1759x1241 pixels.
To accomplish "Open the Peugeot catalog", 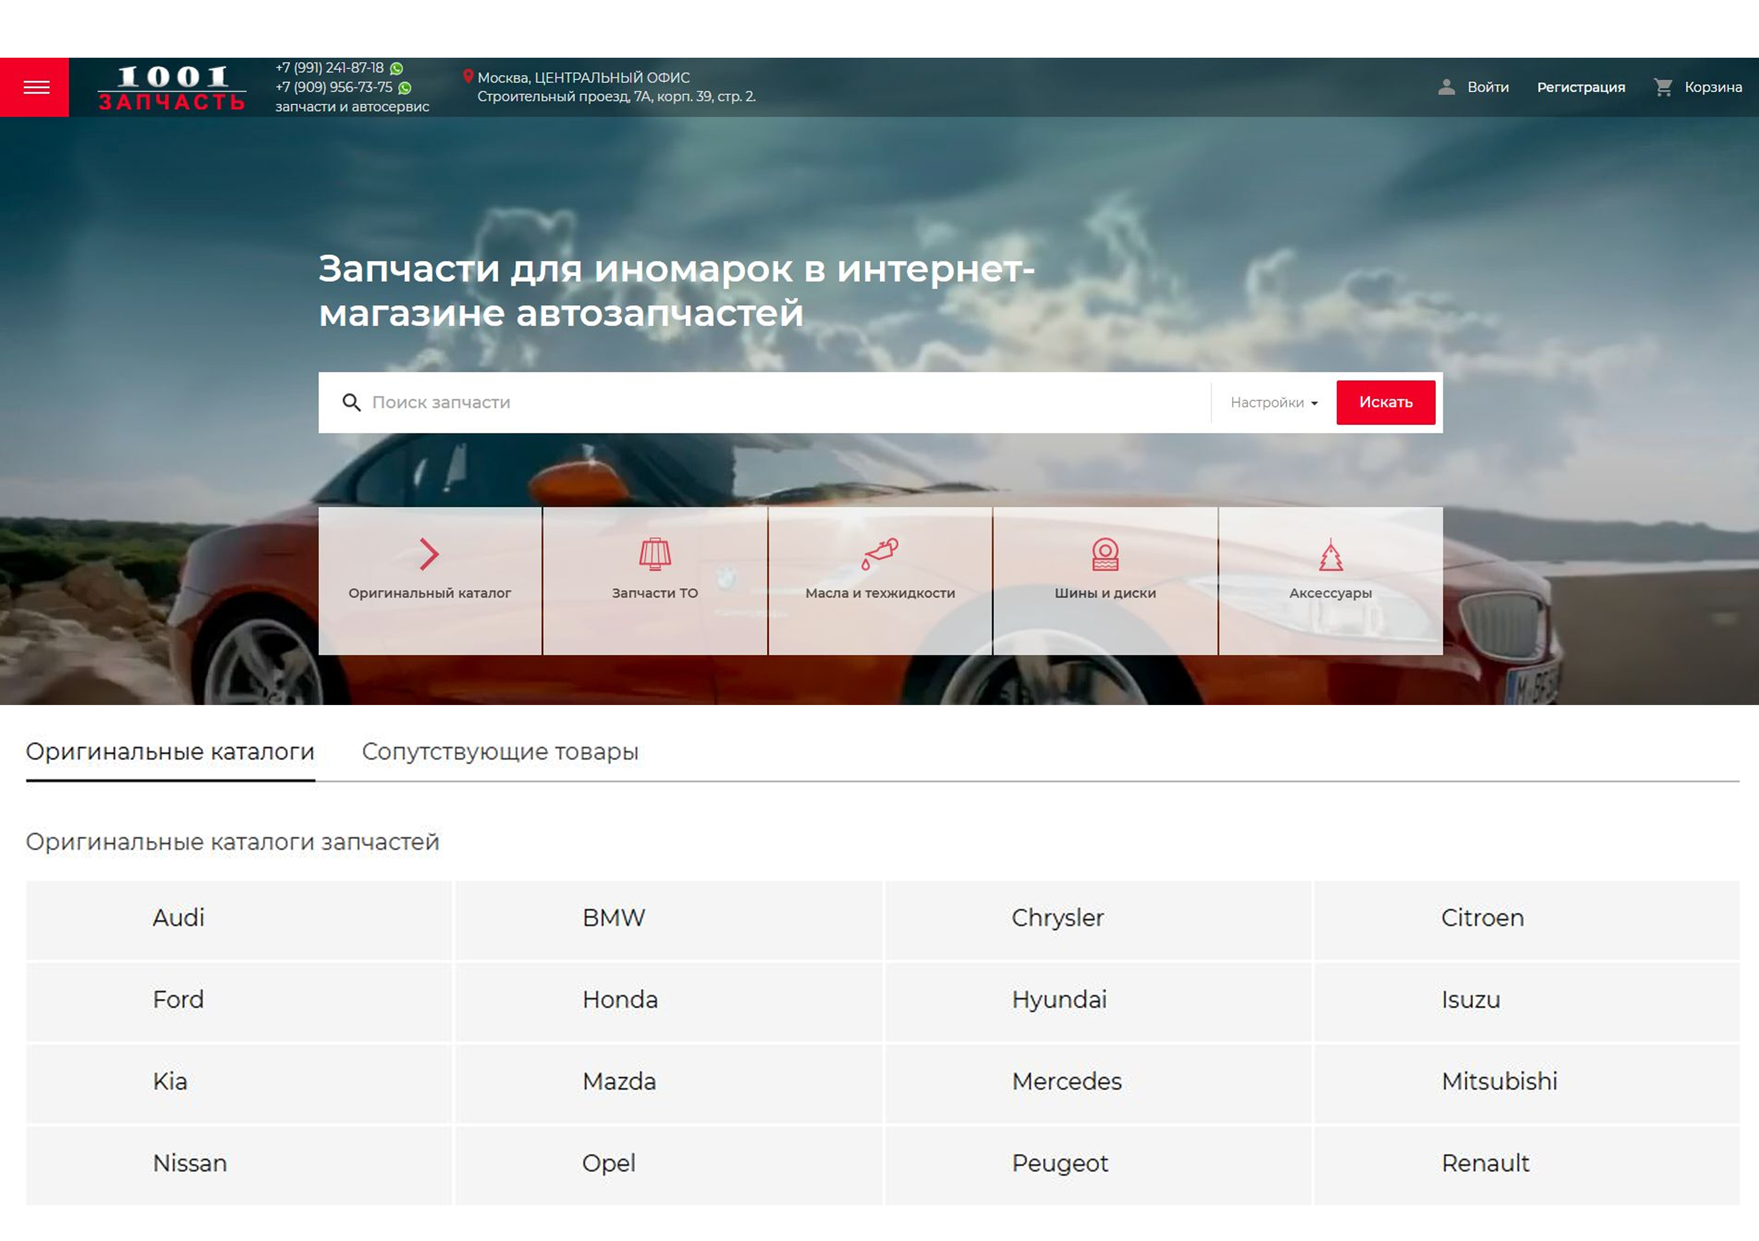I will tap(1098, 1165).
